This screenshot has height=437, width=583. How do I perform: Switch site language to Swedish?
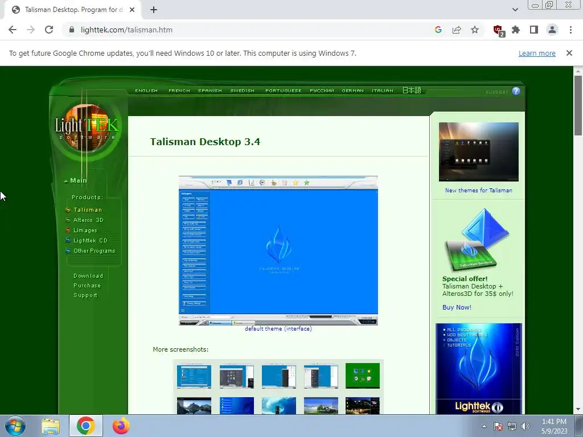coord(242,90)
